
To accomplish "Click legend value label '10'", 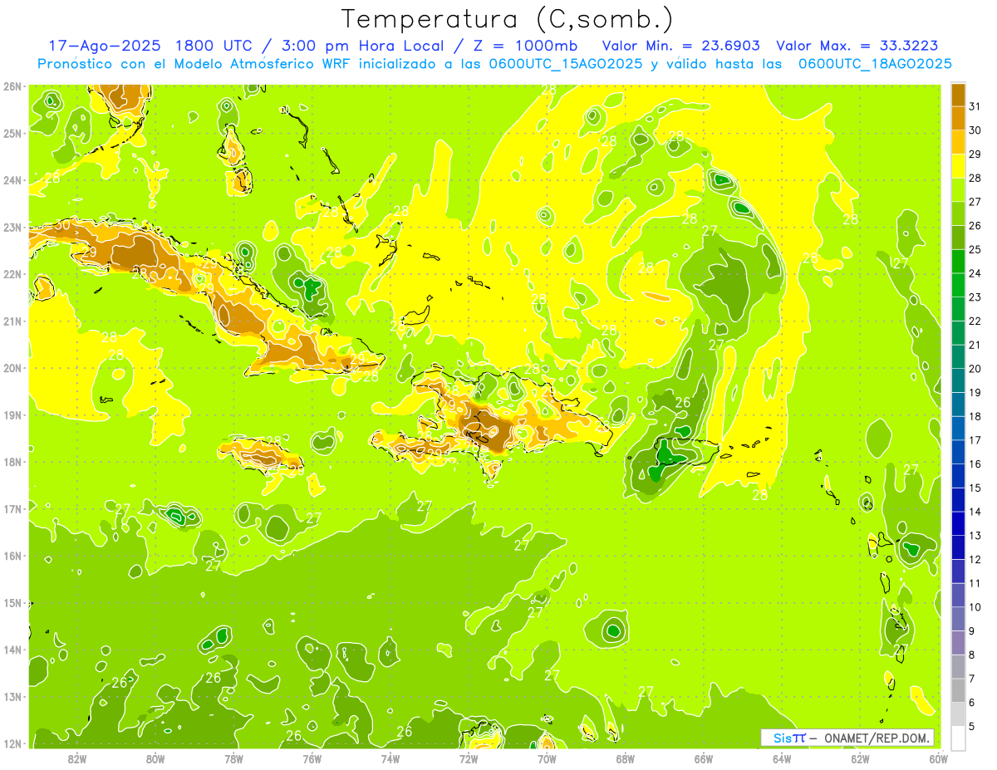I will [x=976, y=607].
